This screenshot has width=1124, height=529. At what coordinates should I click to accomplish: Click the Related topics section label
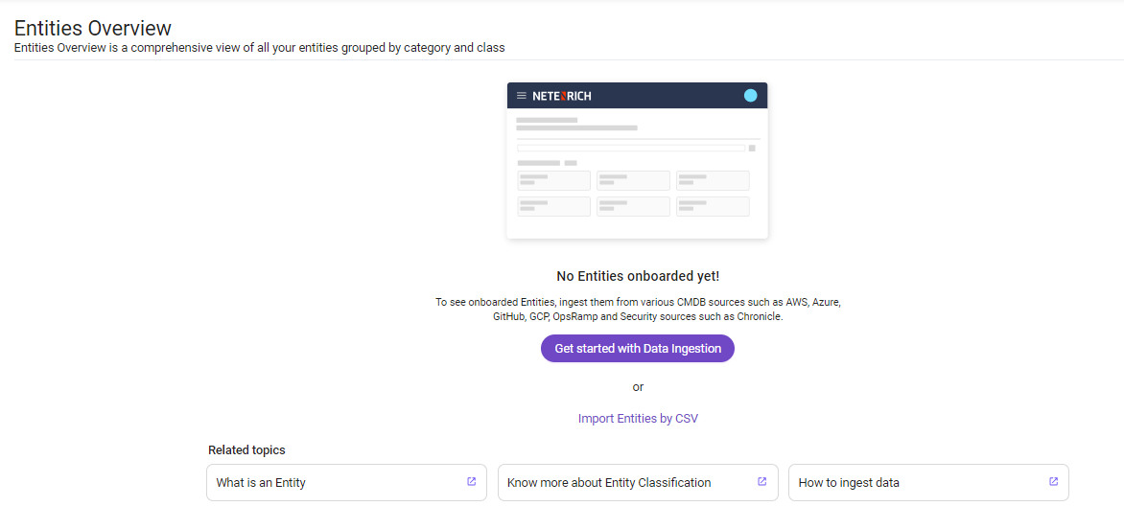(x=246, y=450)
